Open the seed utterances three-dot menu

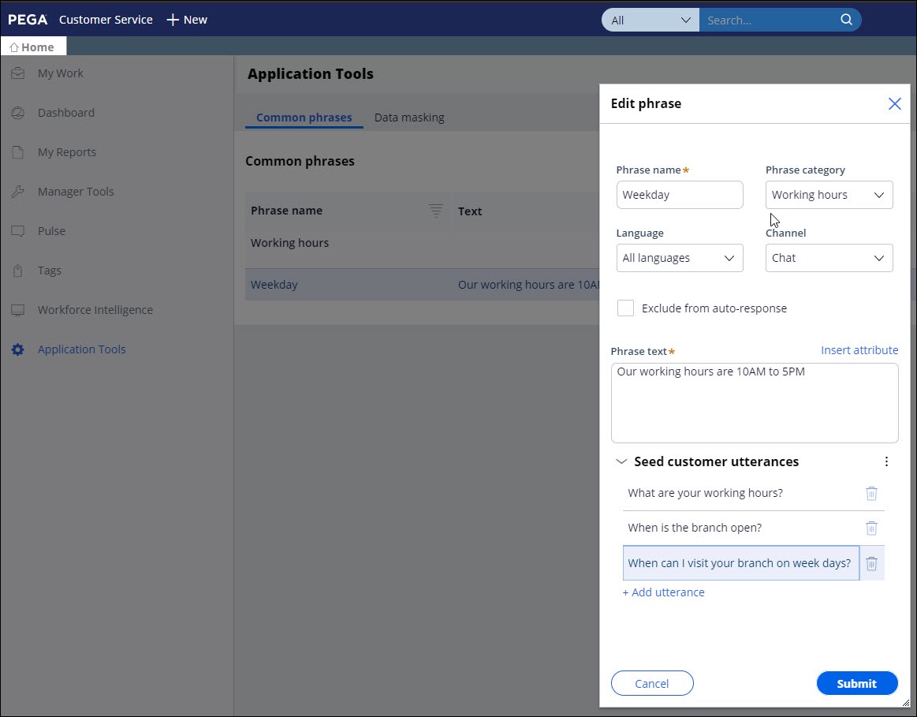pos(886,462)
